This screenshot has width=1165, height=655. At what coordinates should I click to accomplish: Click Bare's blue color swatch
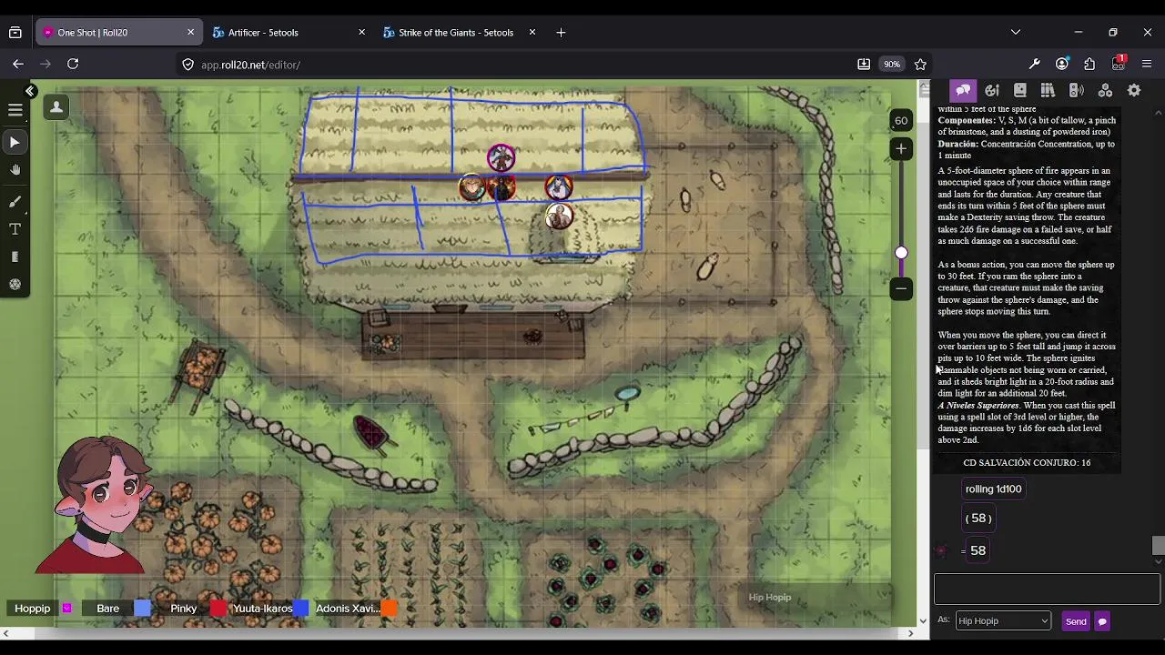(142, 609)
